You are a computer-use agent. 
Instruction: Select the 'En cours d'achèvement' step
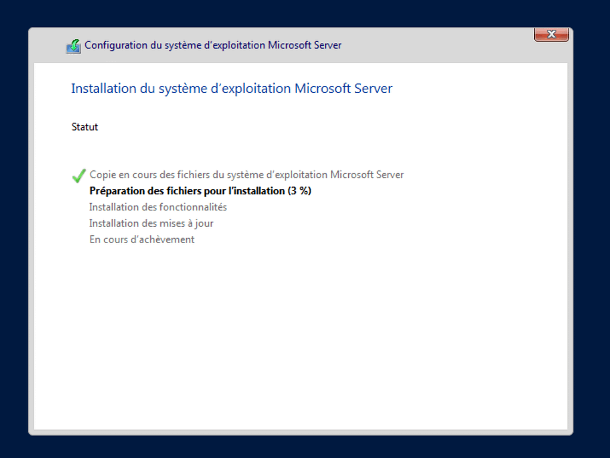[x=142, y=239]
